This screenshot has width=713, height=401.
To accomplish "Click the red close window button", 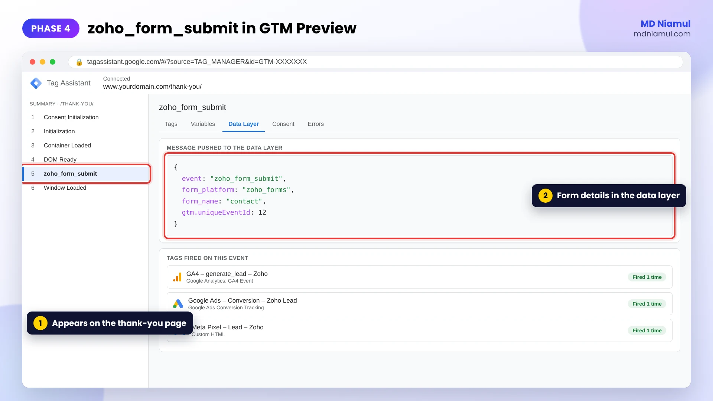I will 32,62.
